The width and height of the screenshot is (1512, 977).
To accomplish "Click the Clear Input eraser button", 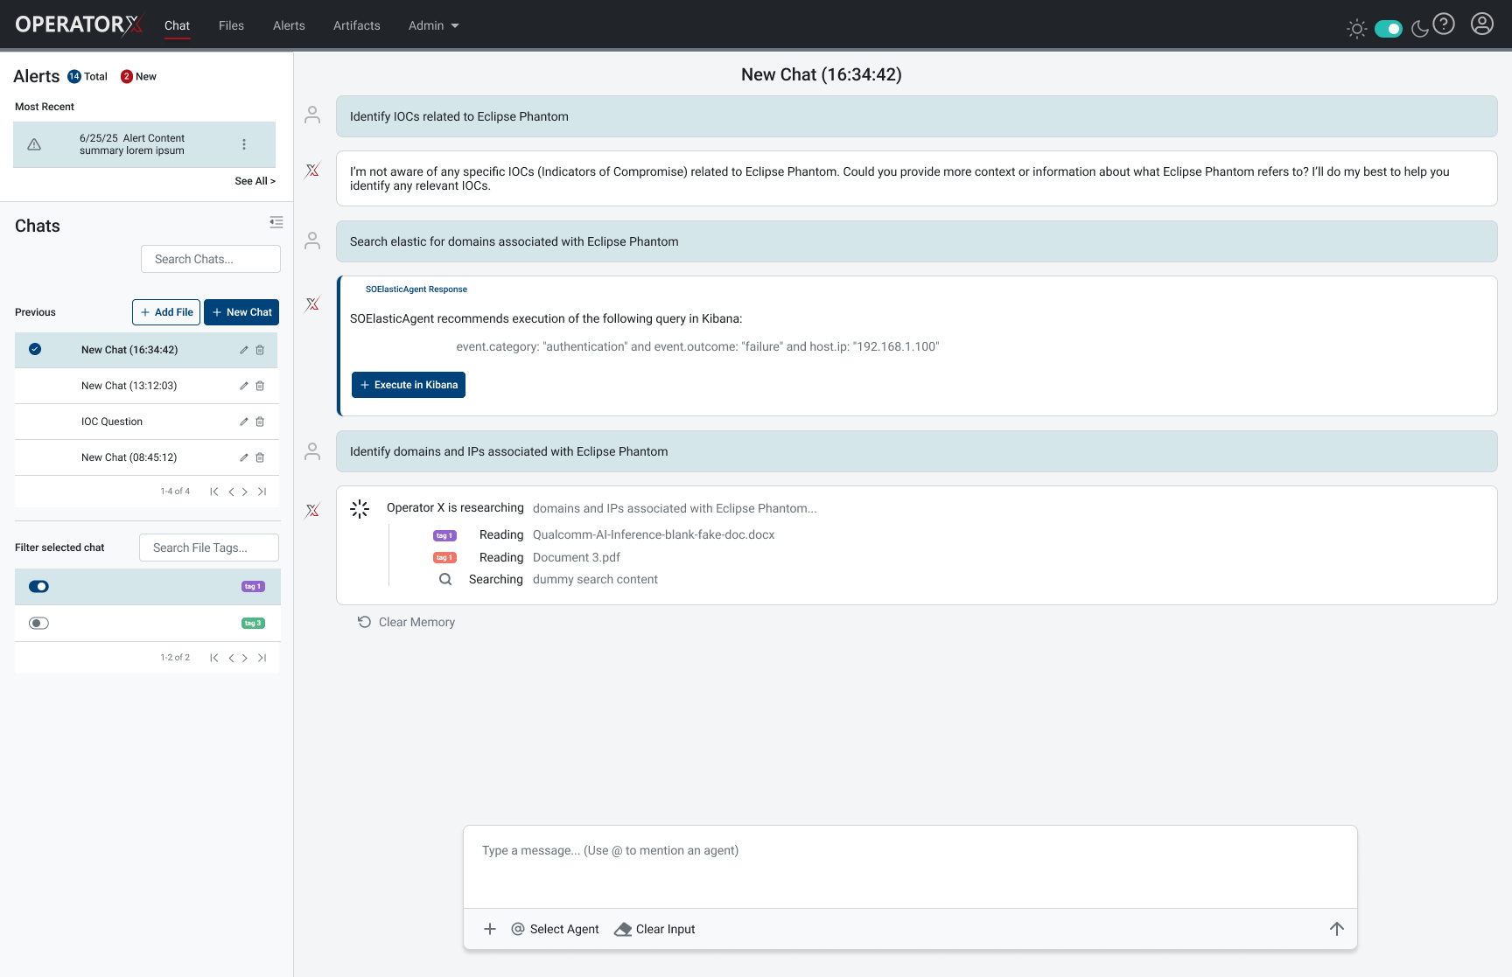I will point(654,929).
